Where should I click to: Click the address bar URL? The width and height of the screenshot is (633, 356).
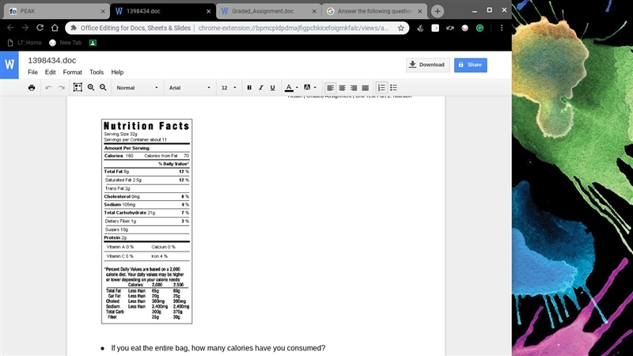pyautogui.click(x=293, y=28)
